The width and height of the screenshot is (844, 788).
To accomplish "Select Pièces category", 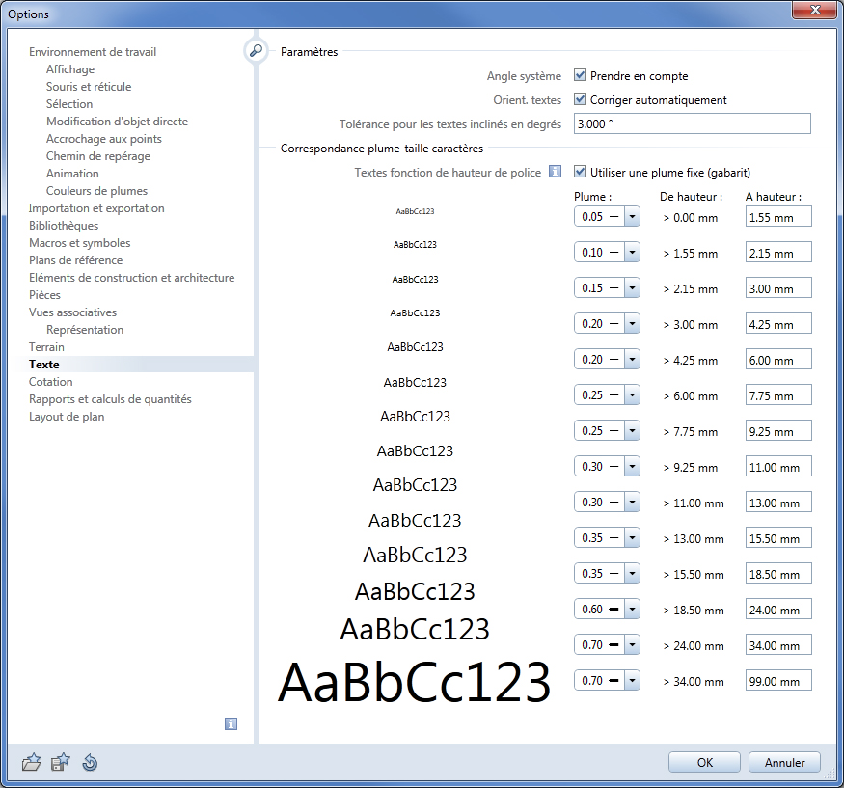I will 44,295.
